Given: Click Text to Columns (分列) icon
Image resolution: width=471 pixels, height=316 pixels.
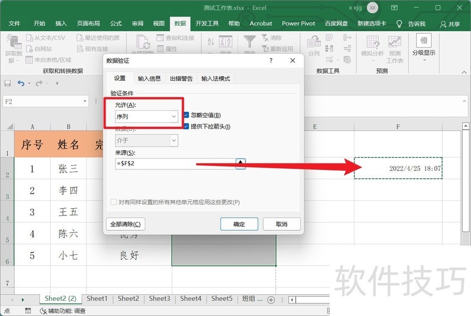Looking at the screenshot, I should 314,46.
